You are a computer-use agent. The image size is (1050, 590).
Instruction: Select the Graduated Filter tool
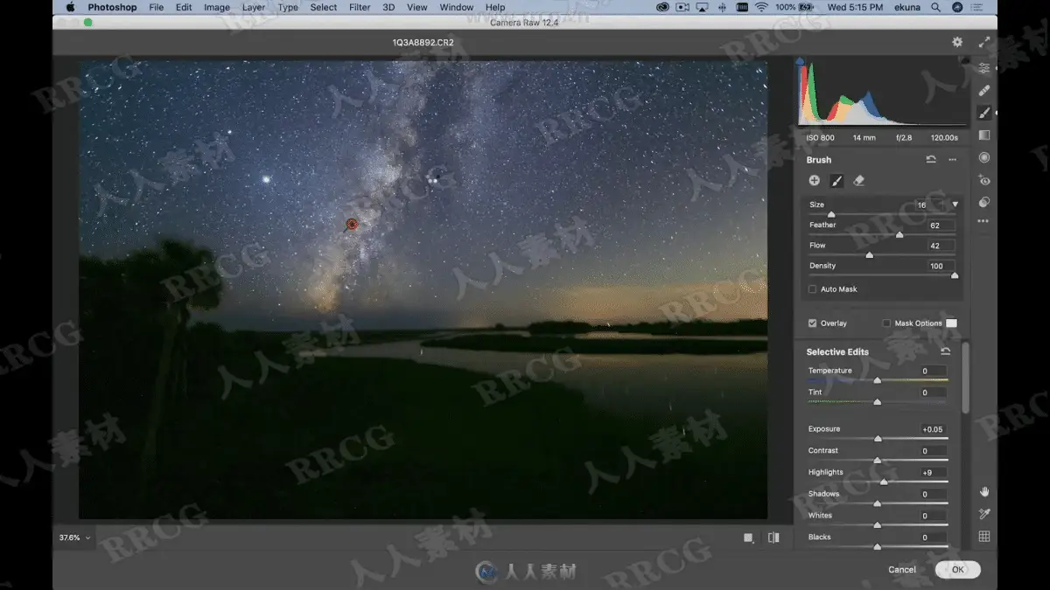[x=984, y=135]
